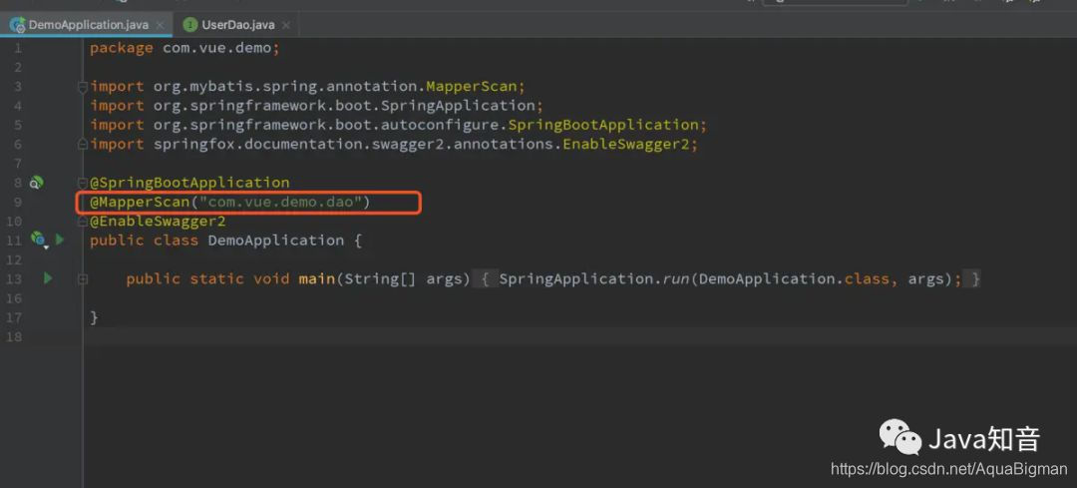Image resolution: width=1077 pixels, height=488 pixels.
Task: Click 'DemoApplication.class' argument in run call
Action: click(794, 279)
